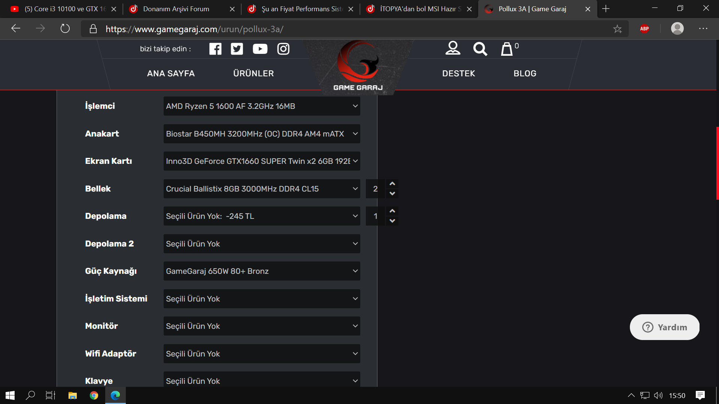The height and width of the screenshot is (404, 719).
Task: Click the Bellek quantity field
Action: [375, 189]
